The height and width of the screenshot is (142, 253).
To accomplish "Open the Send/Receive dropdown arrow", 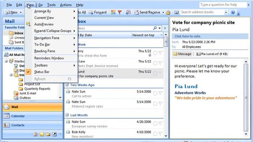I will click(x=163, y=12).
